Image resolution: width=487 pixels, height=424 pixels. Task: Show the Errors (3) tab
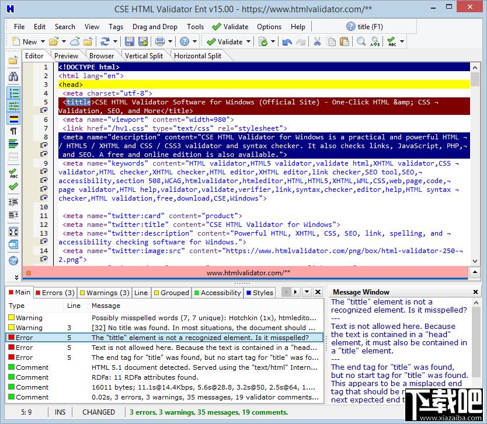(55, 293)
